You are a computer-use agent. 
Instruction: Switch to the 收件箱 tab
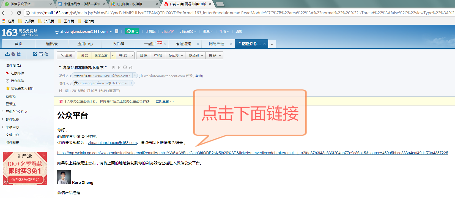pos(118,44)
